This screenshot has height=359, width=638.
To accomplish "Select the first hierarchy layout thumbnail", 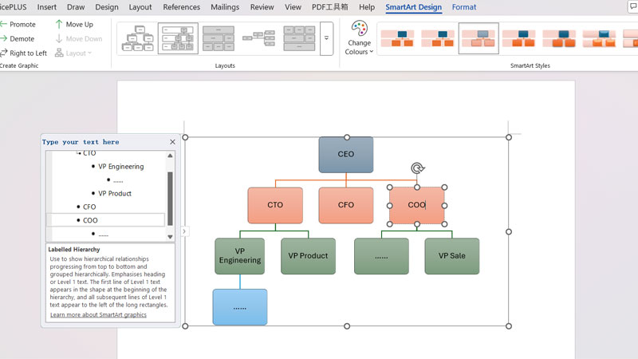I will pyautogui.click(x=137, y=38).
